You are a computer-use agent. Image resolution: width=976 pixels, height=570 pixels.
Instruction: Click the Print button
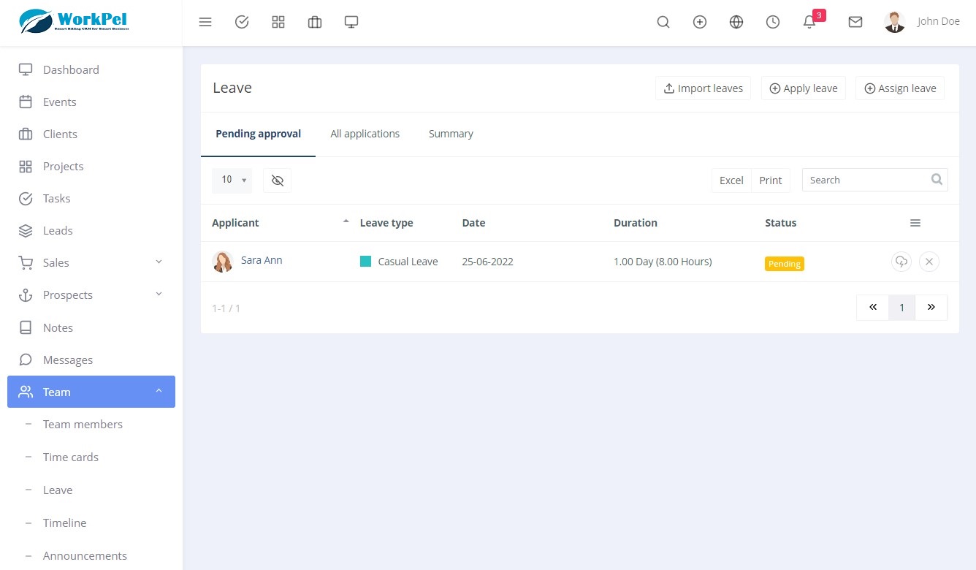(x=771, y=180)
